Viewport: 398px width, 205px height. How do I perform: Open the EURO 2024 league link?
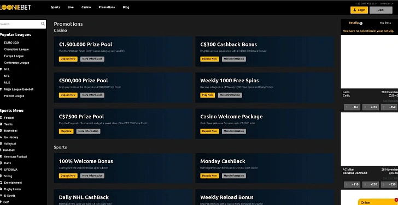coord(11,43)
